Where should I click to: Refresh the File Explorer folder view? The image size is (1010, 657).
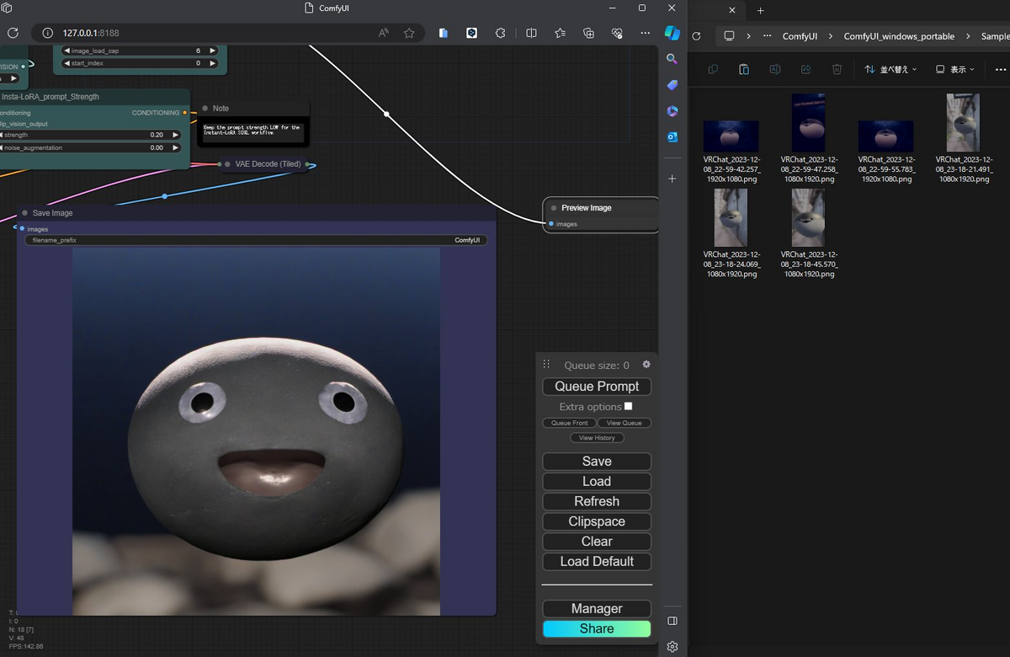[x=696, y=36]
